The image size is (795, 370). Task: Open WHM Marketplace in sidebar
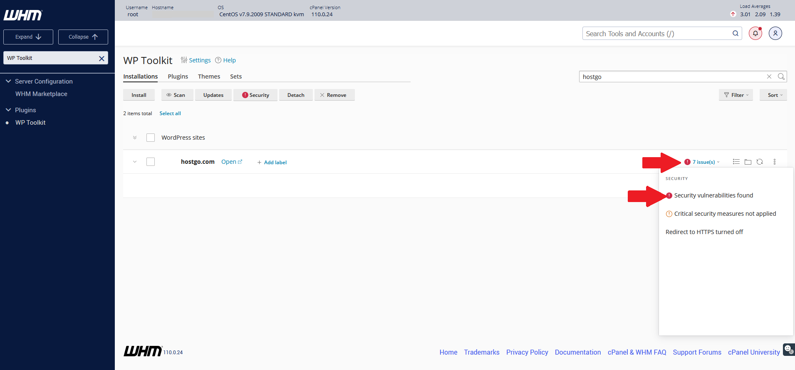click(x=41, y=94)
